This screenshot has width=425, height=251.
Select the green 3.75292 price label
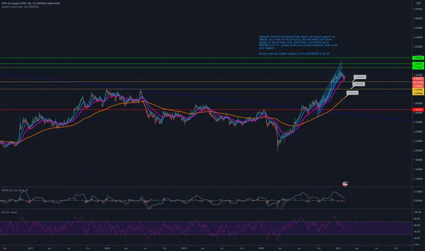[x=418, y=68]
